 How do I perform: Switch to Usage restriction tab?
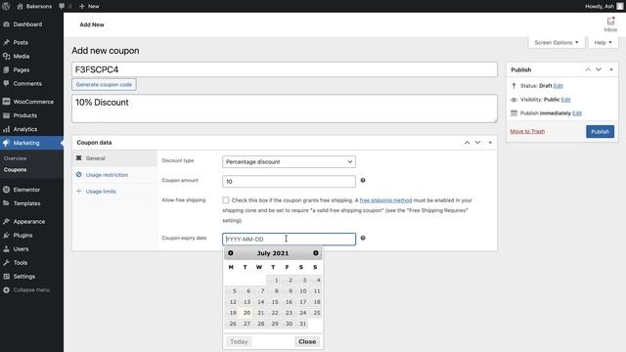pyautogui.click(x=114, y=175)
